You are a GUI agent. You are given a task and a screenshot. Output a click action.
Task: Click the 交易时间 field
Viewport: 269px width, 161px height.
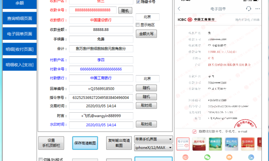101,106
